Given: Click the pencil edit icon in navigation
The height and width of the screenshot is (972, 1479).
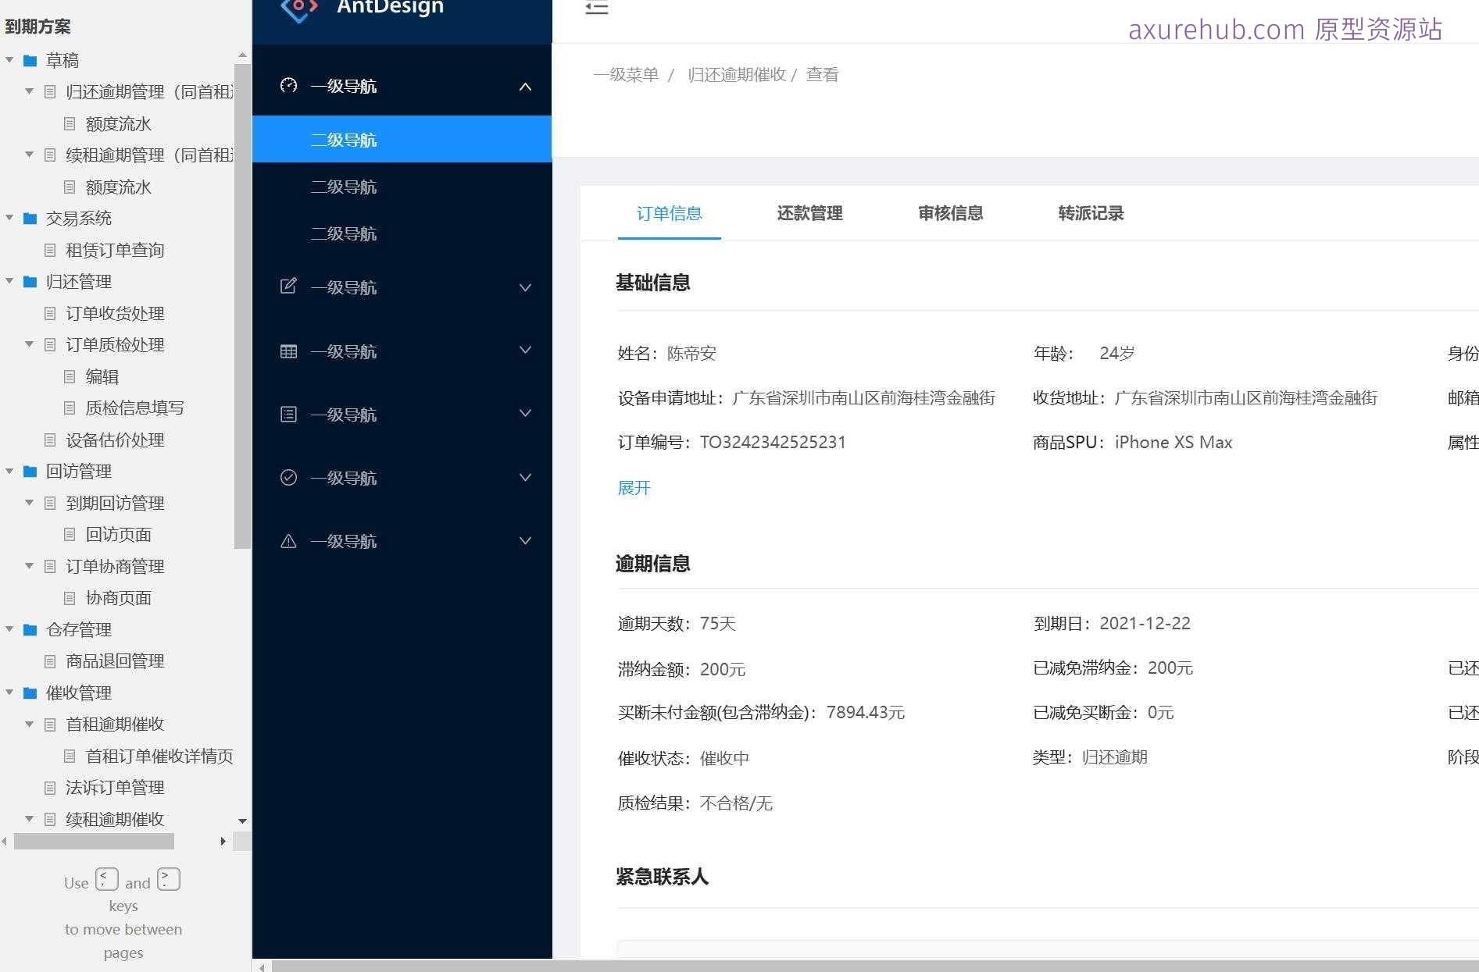Looking at the screenshot, I should tap(288, 287).
